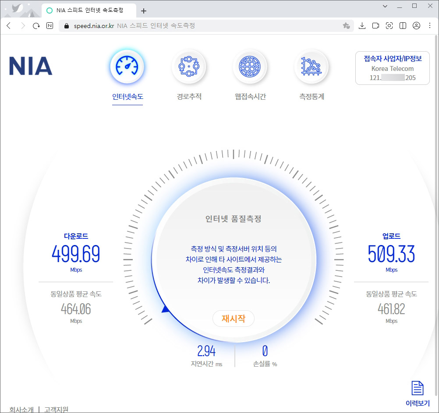Reload the page with the refresh icon

[x=36, y=26]
